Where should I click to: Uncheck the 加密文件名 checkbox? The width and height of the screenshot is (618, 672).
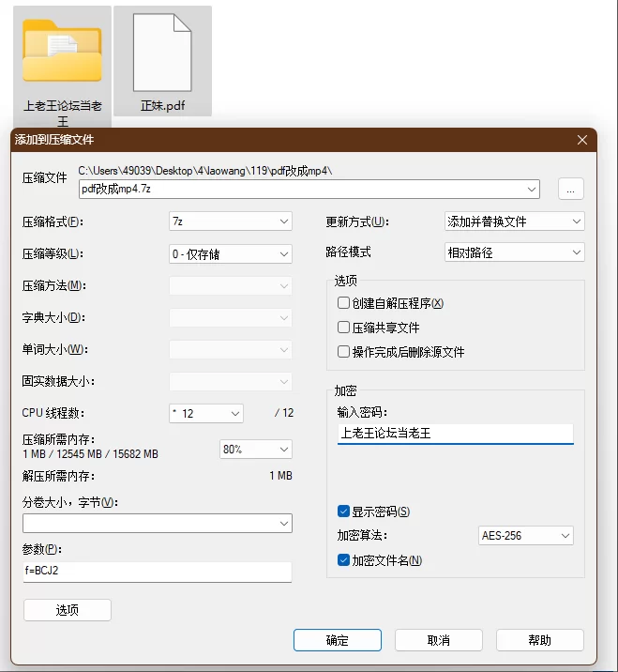[343, 559]
